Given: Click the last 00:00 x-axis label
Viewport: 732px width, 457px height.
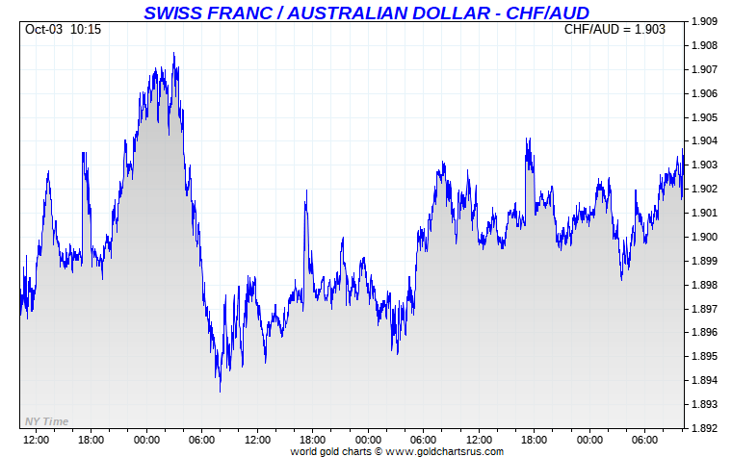Looking at the screenshot, I should (589, 441).
